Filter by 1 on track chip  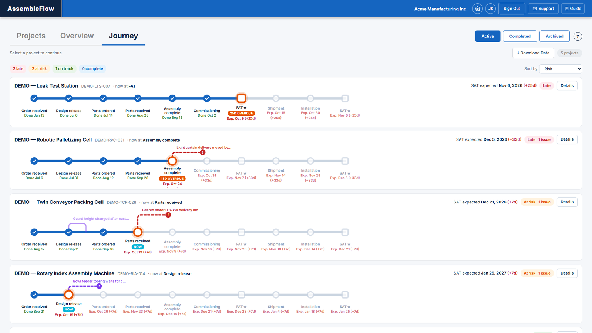click(64, 69)
